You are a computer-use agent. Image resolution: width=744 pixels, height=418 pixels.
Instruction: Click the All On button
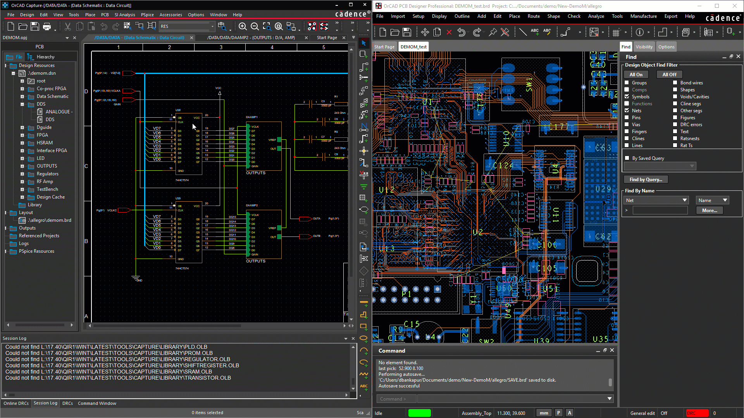point(636,74)
